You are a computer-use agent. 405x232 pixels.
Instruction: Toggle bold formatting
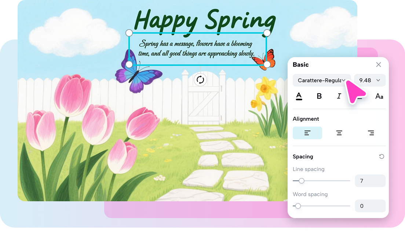319,96
